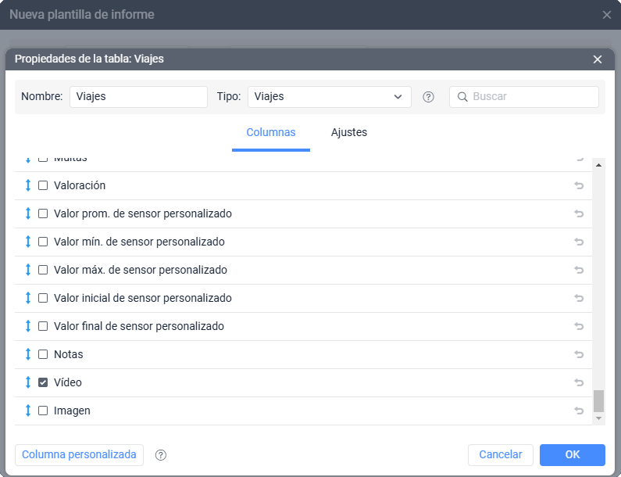Click the help icon beside Columna personalizada
This screenshot has height=477, width=621.
pos(161,455)
